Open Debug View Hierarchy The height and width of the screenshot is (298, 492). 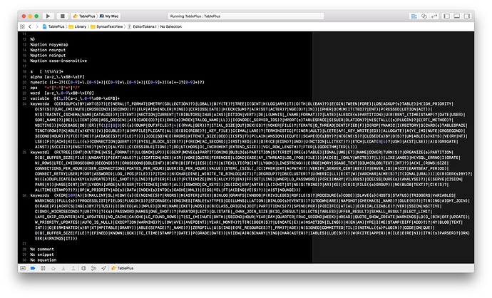(83, 268)
